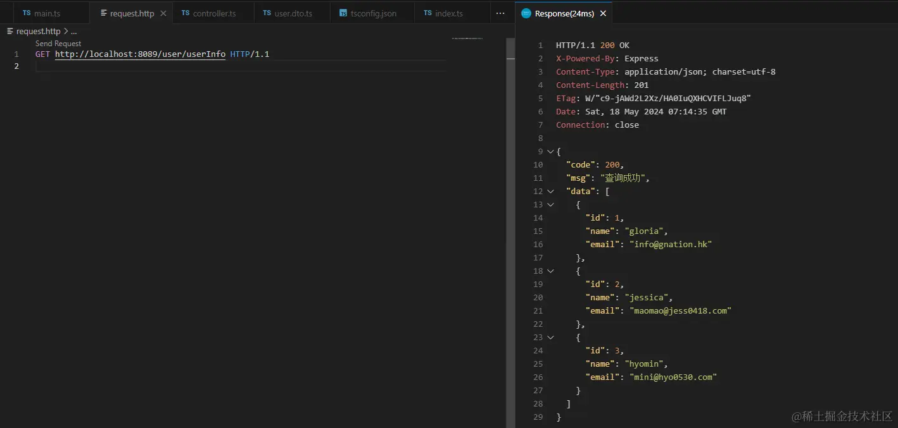Image resolution: width=898 pixels, height=428 pixels.
Task: Click the TS icon on the controller.ts tab
Action: [x=186, y=13]
